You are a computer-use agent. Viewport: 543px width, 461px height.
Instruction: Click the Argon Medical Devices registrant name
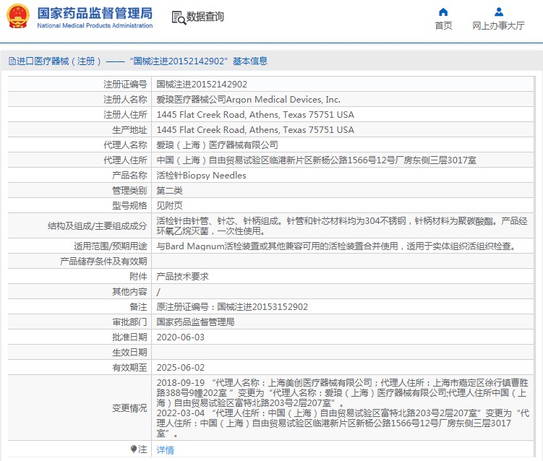[x=248, y=100]
